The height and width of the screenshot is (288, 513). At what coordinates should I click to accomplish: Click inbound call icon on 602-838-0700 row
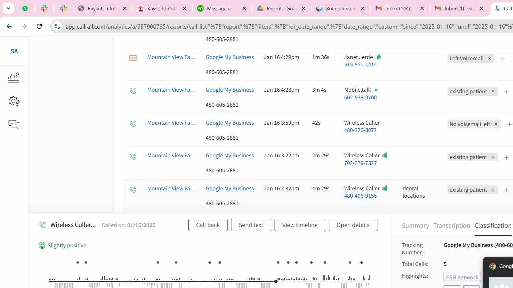[x=133, y=91]
